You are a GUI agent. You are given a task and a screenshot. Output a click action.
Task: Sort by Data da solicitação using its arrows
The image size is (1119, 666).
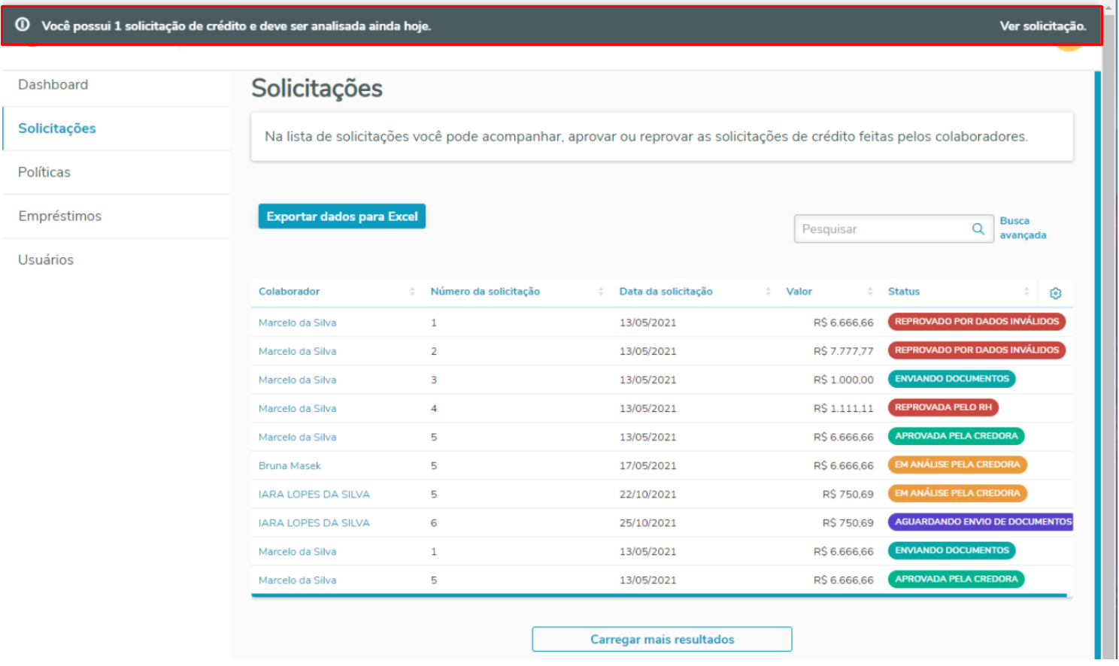768,292
